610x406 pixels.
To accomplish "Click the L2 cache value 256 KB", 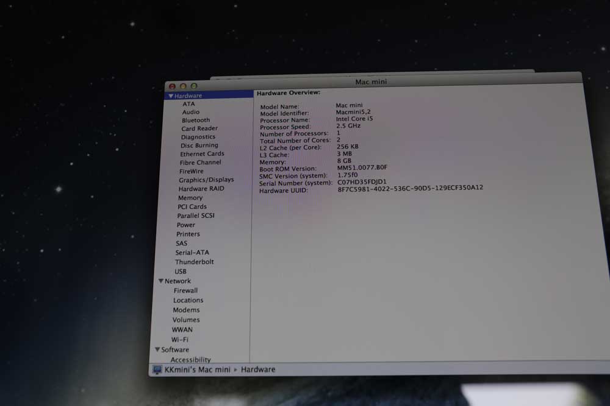I will click(x=348, y=147).
